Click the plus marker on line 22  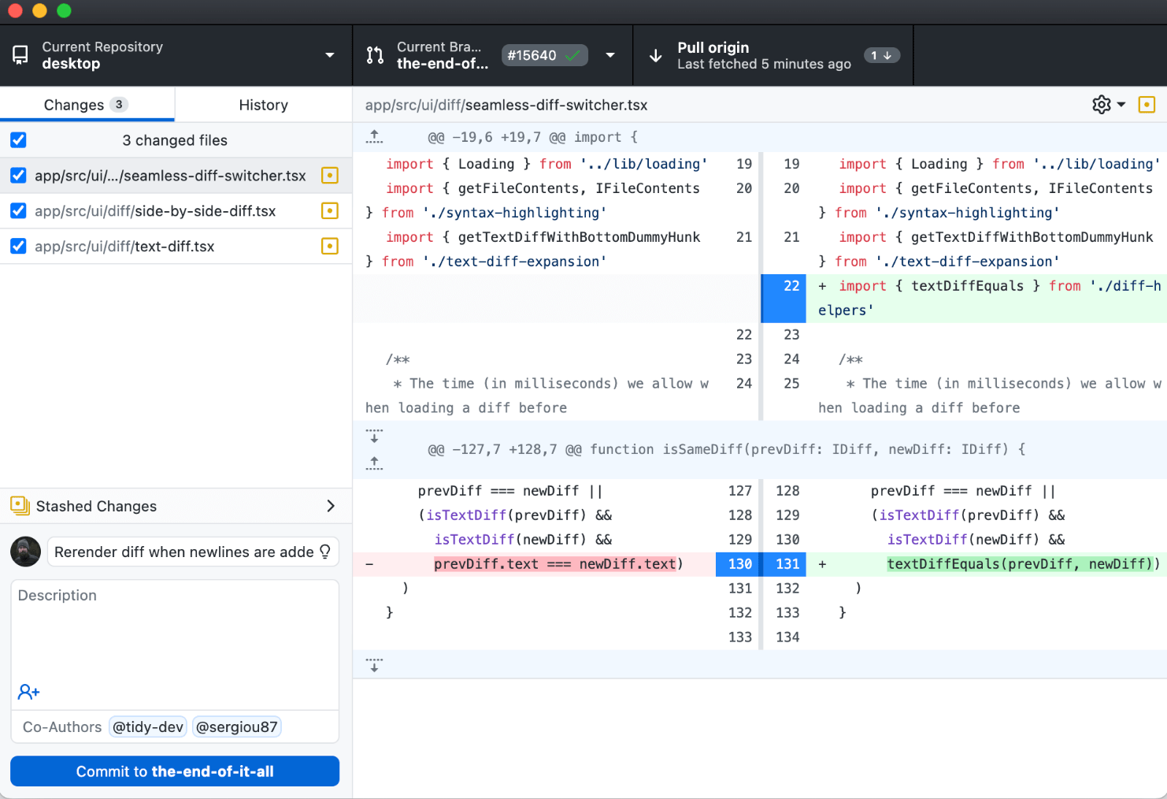pyautogui.click(x=822, y=286)
